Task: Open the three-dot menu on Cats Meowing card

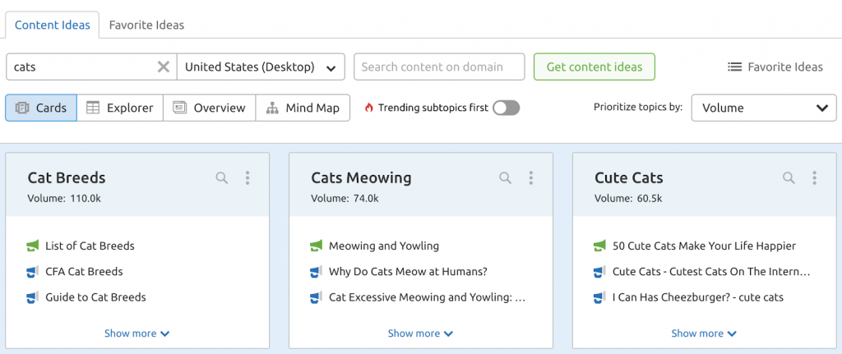Action: click(x=531, y=177)
